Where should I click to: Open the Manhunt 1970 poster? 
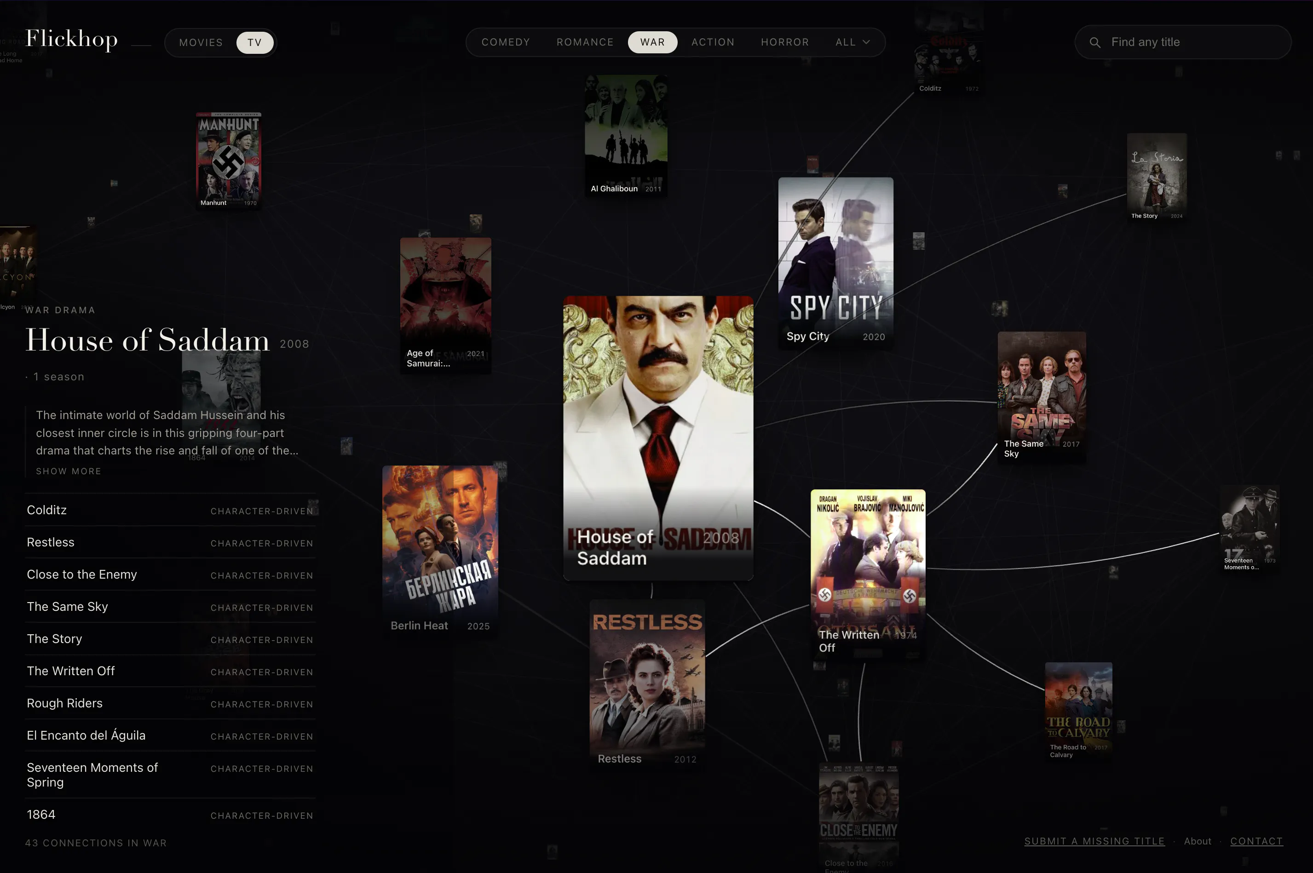point(228,161)
